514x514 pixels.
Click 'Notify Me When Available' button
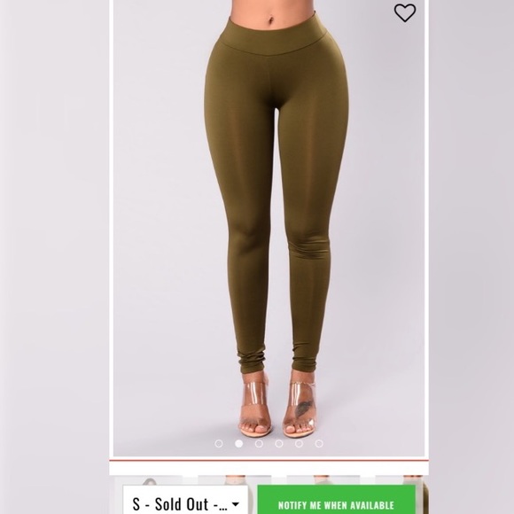pyautogui.click(x=337, y=500)
